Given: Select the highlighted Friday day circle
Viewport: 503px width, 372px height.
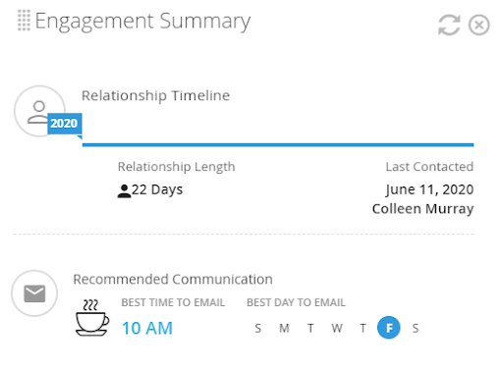Looking at the screenshot, I should pos(389,328).
